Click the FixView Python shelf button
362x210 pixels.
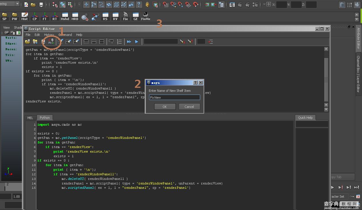(x=146, y=16)
